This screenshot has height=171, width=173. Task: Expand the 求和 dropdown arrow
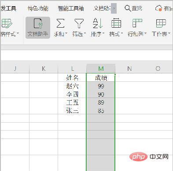[66, 33]
